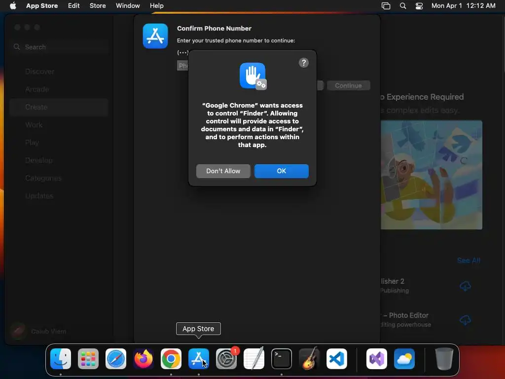Open help question mark in permission dialog
This screenshot has height=379, width=505.
pyautogui.click(x=303, y=63)
